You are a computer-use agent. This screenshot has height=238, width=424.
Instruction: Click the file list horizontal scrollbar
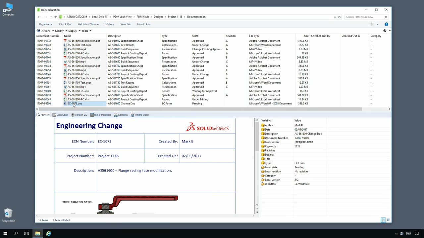click(x=199, y=109)
